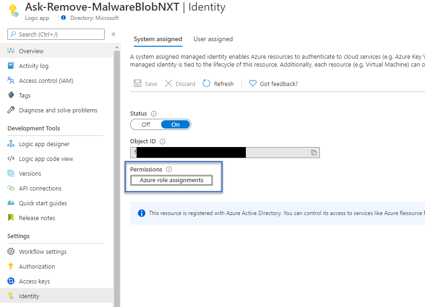This screenshot has width=425, height=307.
Task: Click the Save disk icon
Action: click(137, 83)
